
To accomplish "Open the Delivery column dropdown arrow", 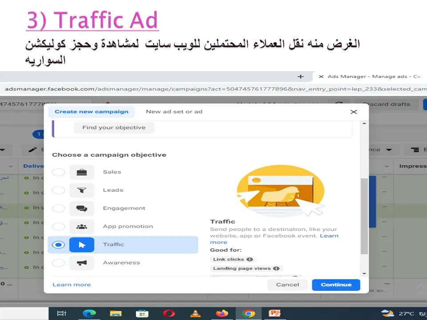I will (11, 166).
